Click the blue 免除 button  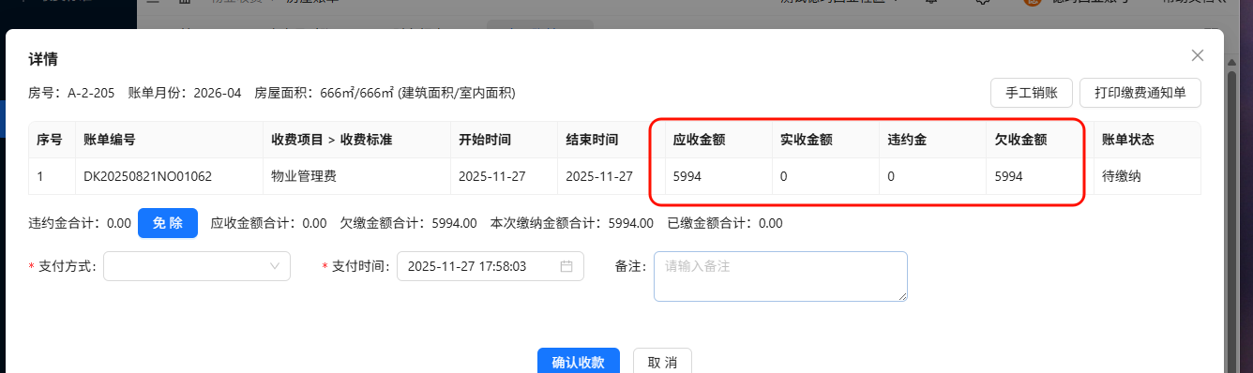168,223
